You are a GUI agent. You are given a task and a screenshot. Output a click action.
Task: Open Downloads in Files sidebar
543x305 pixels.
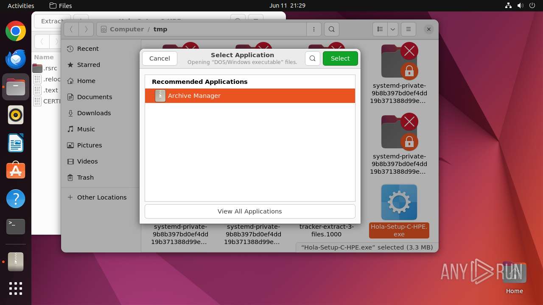101,113
